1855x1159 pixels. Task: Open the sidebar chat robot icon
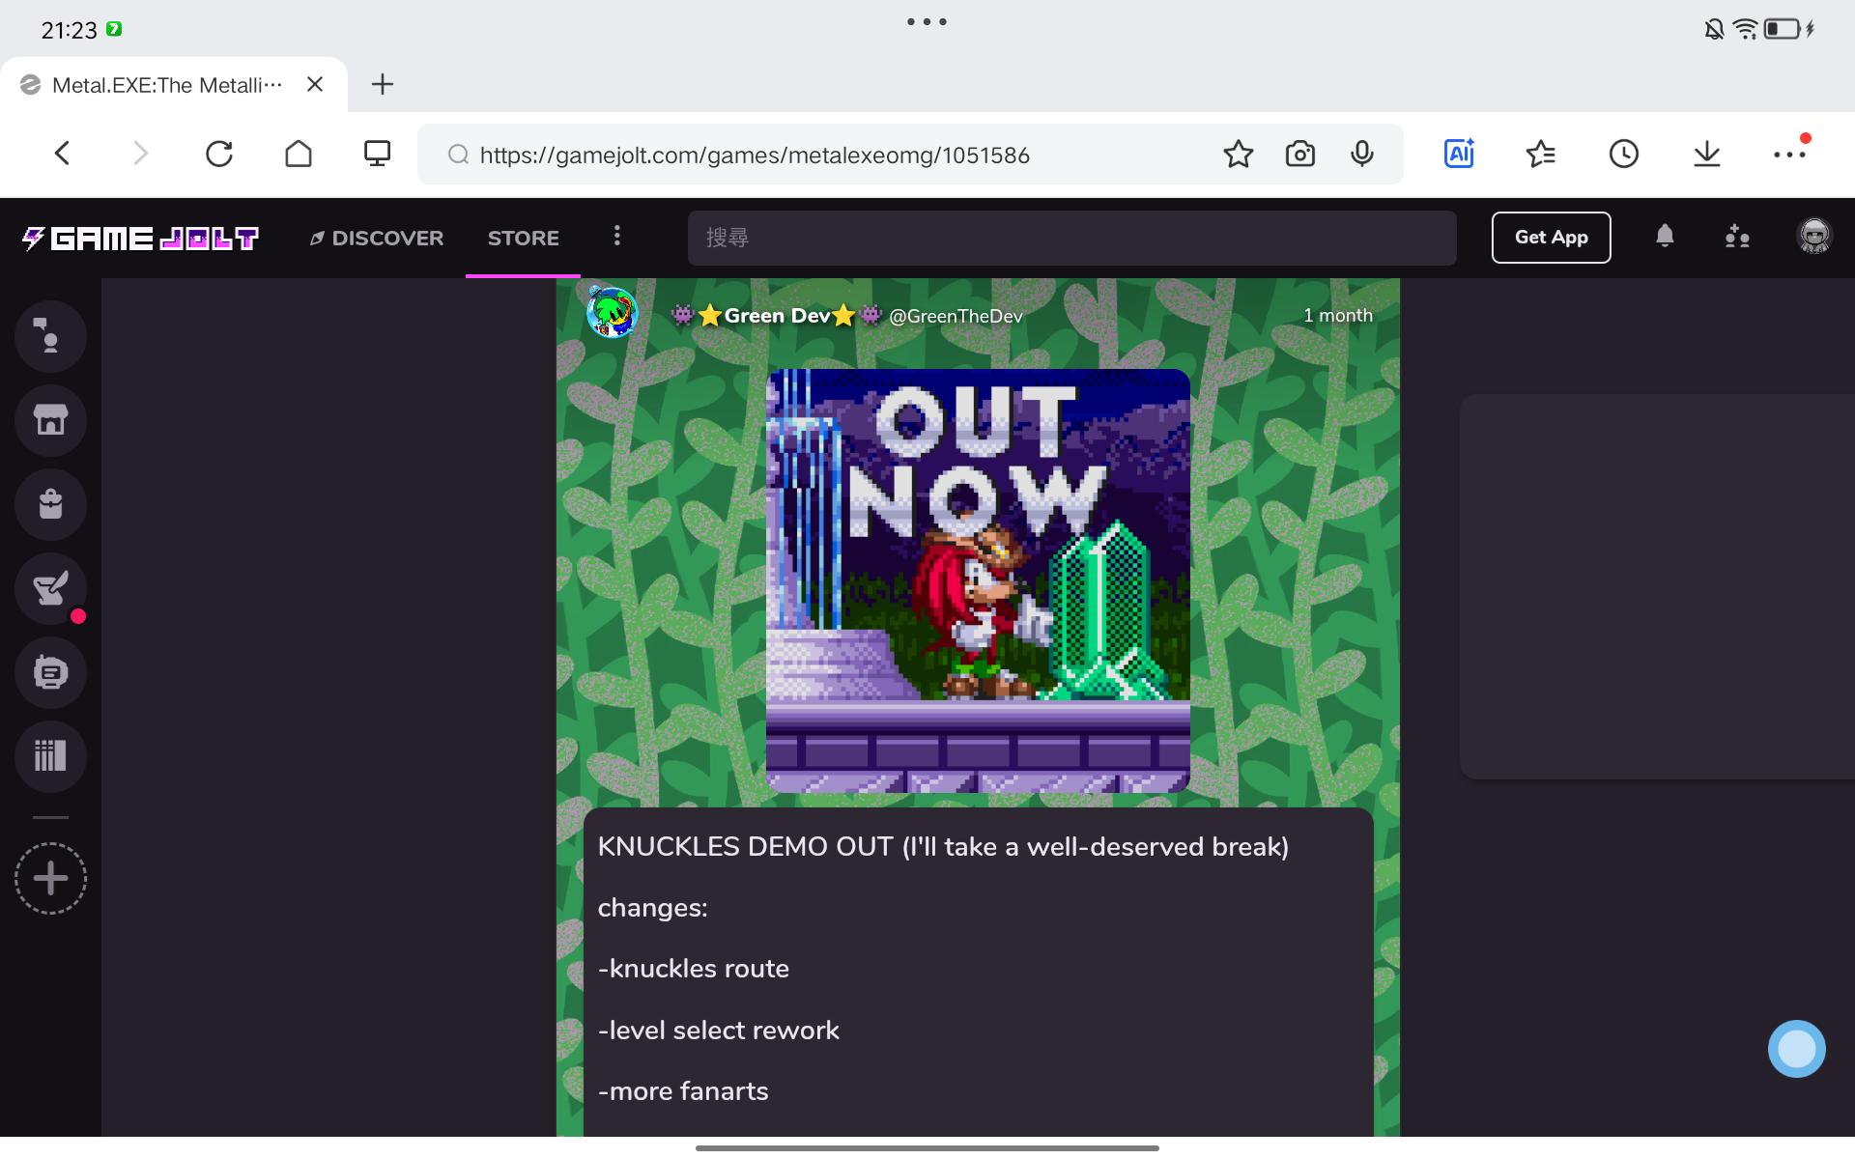point(50,672)
